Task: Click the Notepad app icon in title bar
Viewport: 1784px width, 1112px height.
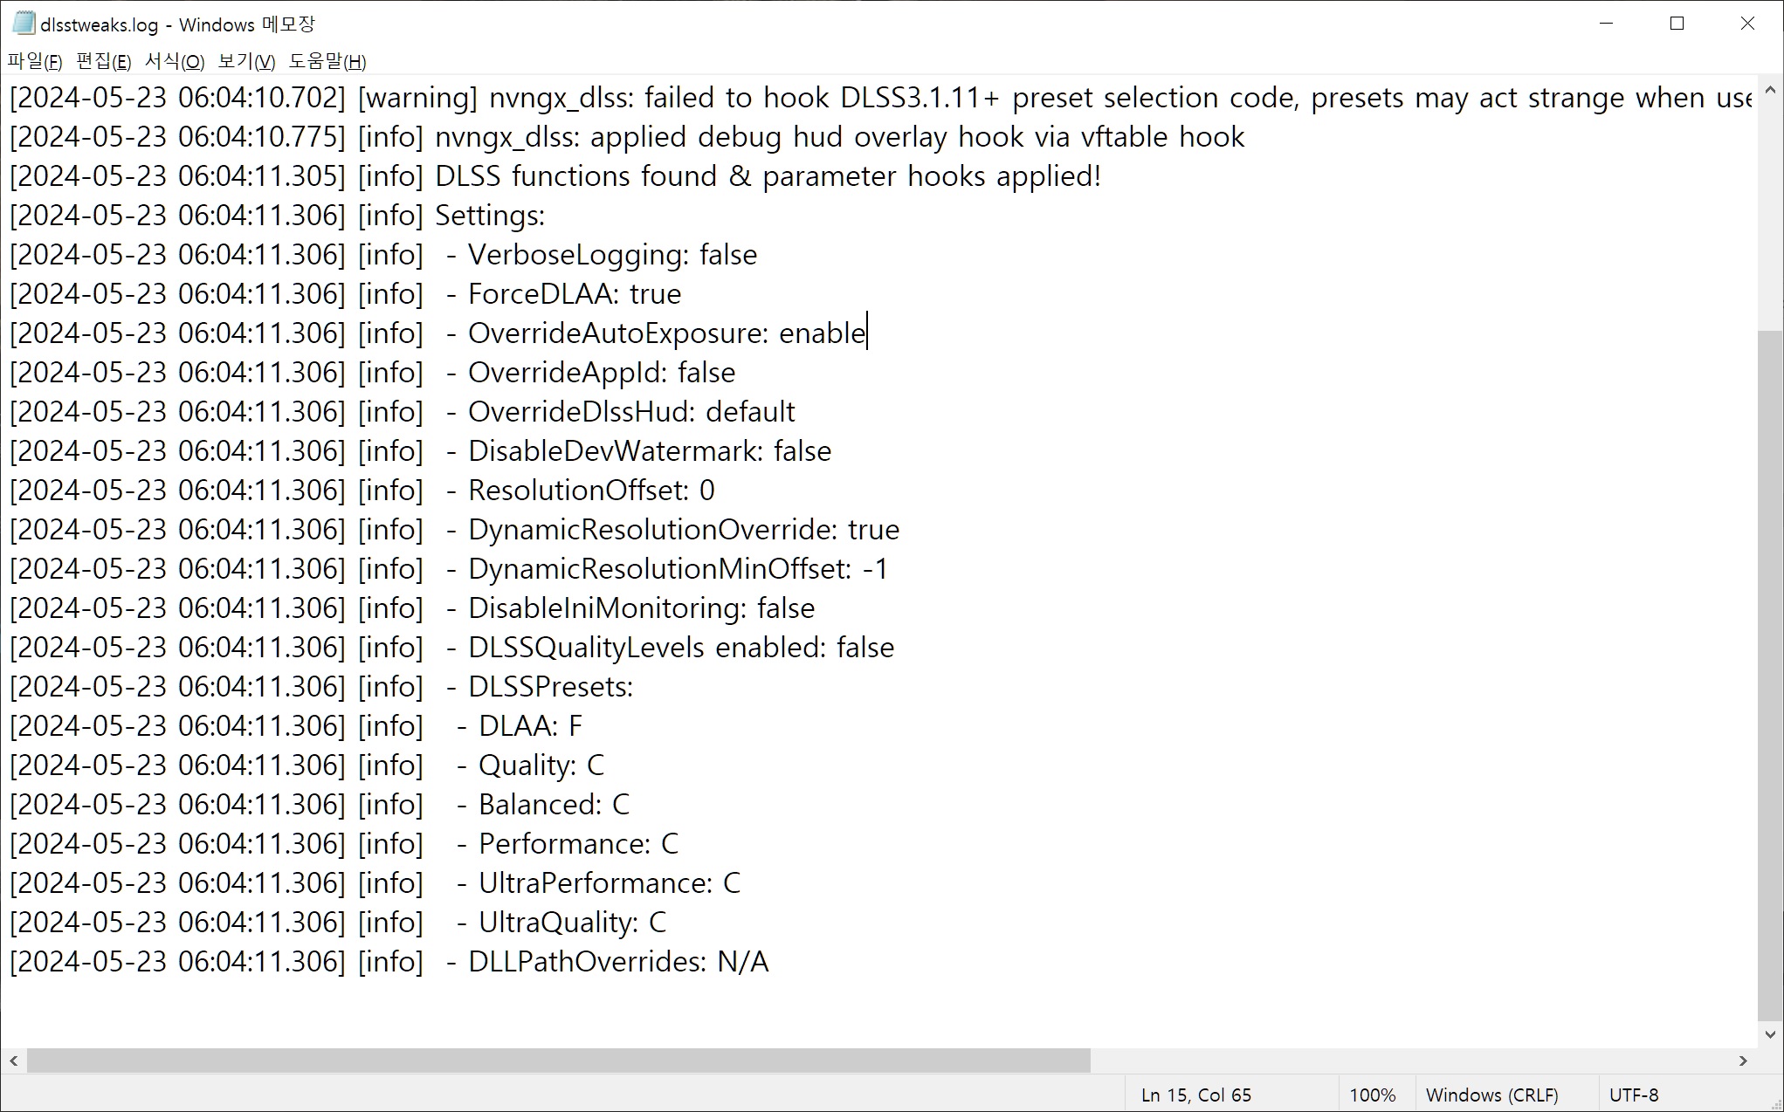Action: click(x=23, y=24)
